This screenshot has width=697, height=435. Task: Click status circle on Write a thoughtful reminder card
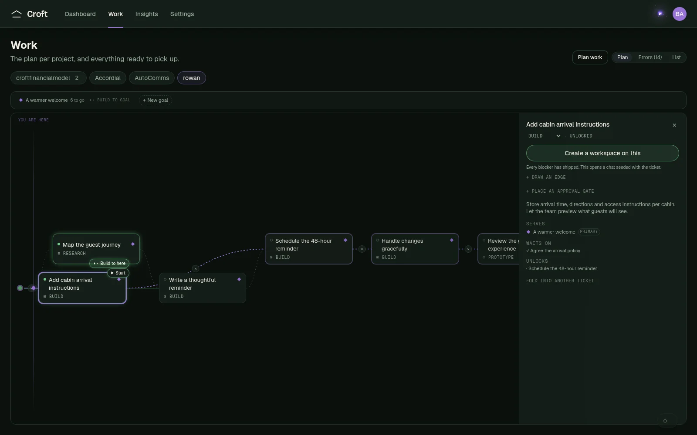(165, 279)
